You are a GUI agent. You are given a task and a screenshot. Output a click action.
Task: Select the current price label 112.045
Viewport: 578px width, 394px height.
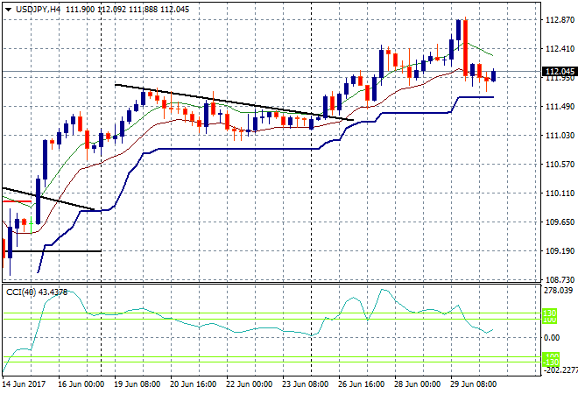[560, 72]
